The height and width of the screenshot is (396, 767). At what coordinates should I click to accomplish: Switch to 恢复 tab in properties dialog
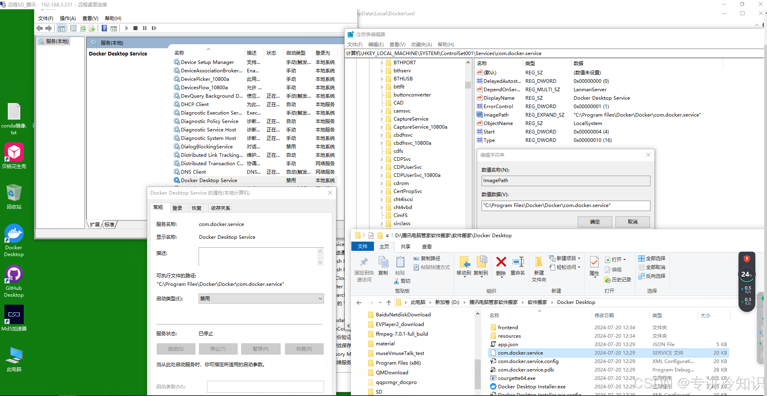(x=197, y=208)
